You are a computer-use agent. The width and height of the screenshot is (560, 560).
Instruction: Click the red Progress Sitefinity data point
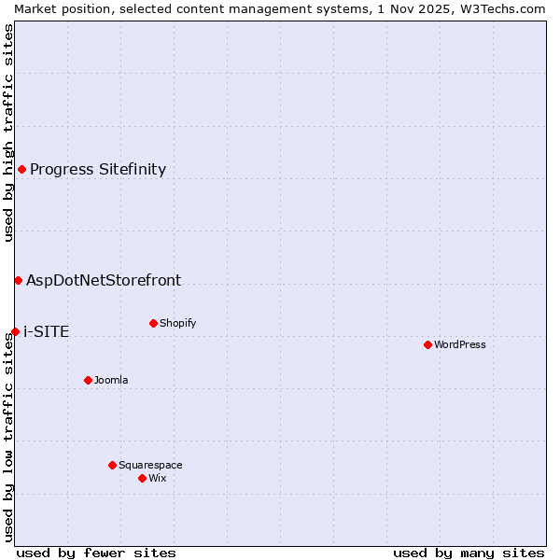(x=21, y=169)
